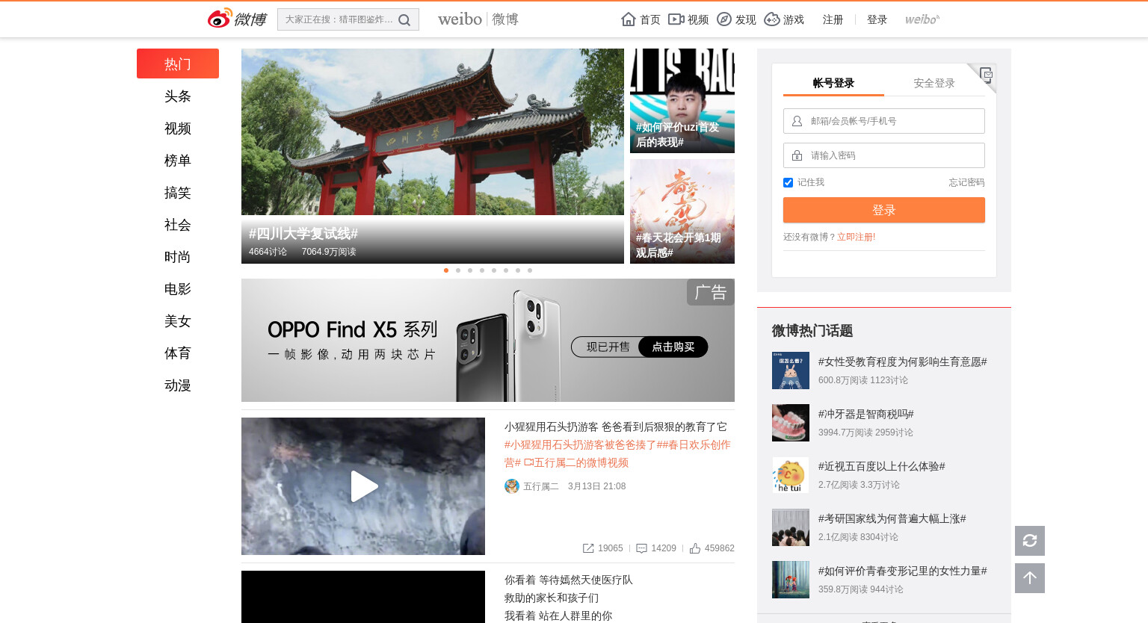Select 视频 category in left sidebar

tap(178, 128)
